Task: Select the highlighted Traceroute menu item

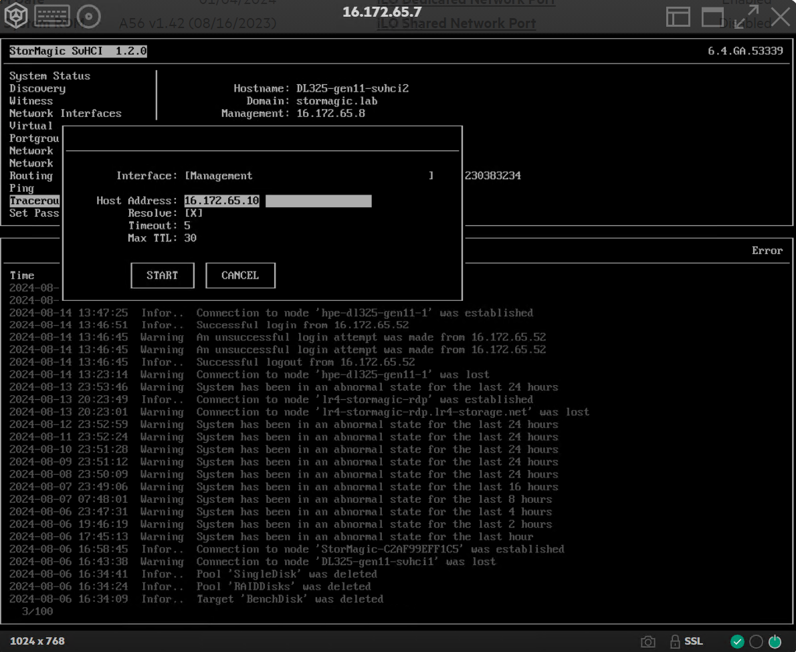Action: [x=34, y=201]
